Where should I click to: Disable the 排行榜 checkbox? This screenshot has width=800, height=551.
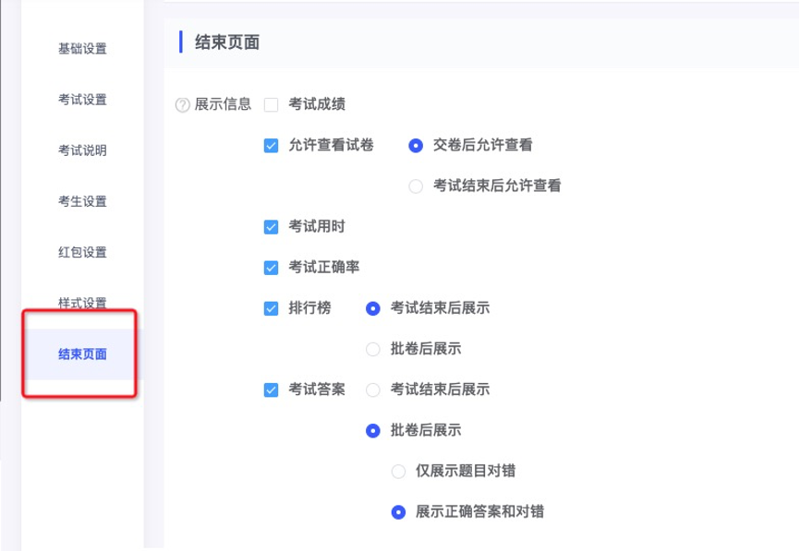tap(271, 308)
